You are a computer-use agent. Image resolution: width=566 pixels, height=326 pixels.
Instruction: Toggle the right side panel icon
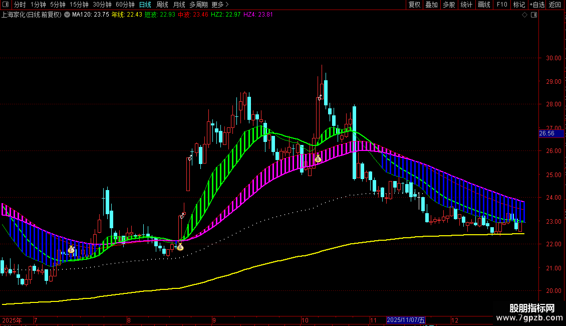[x=534, y=15]
